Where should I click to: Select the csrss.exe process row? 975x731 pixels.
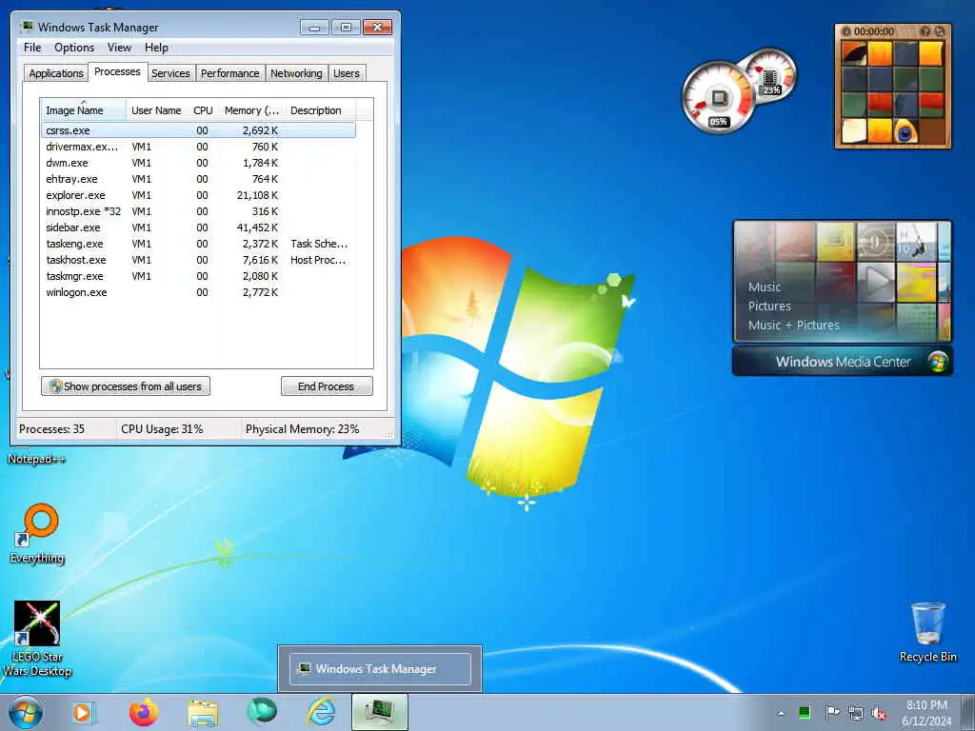(x=198, y=130)
